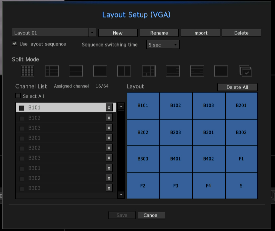Screen dimensions: 275x231
Task: Switch to the 4-split (2x2) mode icon
Action: tap(76, 71)
